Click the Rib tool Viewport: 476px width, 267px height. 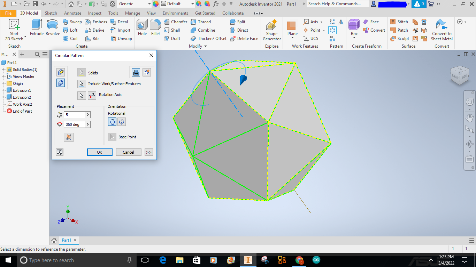(92, 39)
